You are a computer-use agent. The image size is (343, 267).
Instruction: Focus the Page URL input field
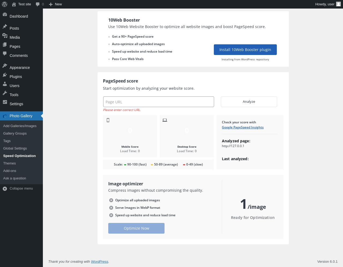(159, 102)
